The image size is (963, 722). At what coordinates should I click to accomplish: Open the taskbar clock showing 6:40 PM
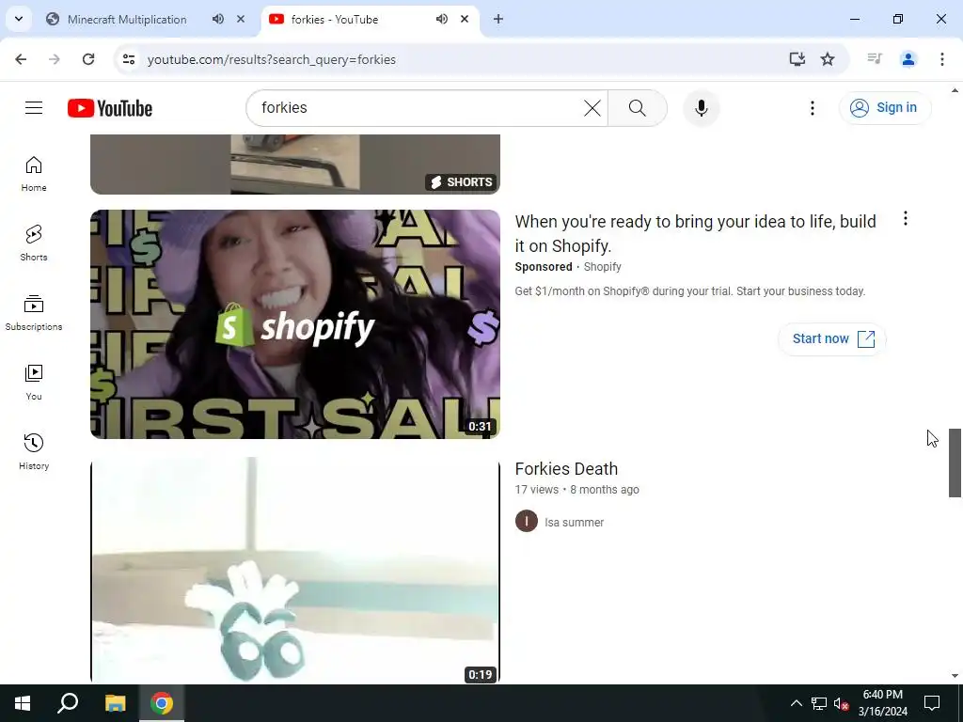click(882, 703)
